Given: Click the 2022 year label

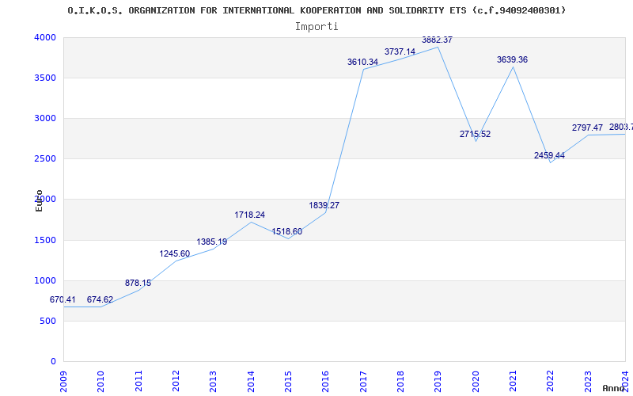Looking at the screenshot, I should click(550, 382).
